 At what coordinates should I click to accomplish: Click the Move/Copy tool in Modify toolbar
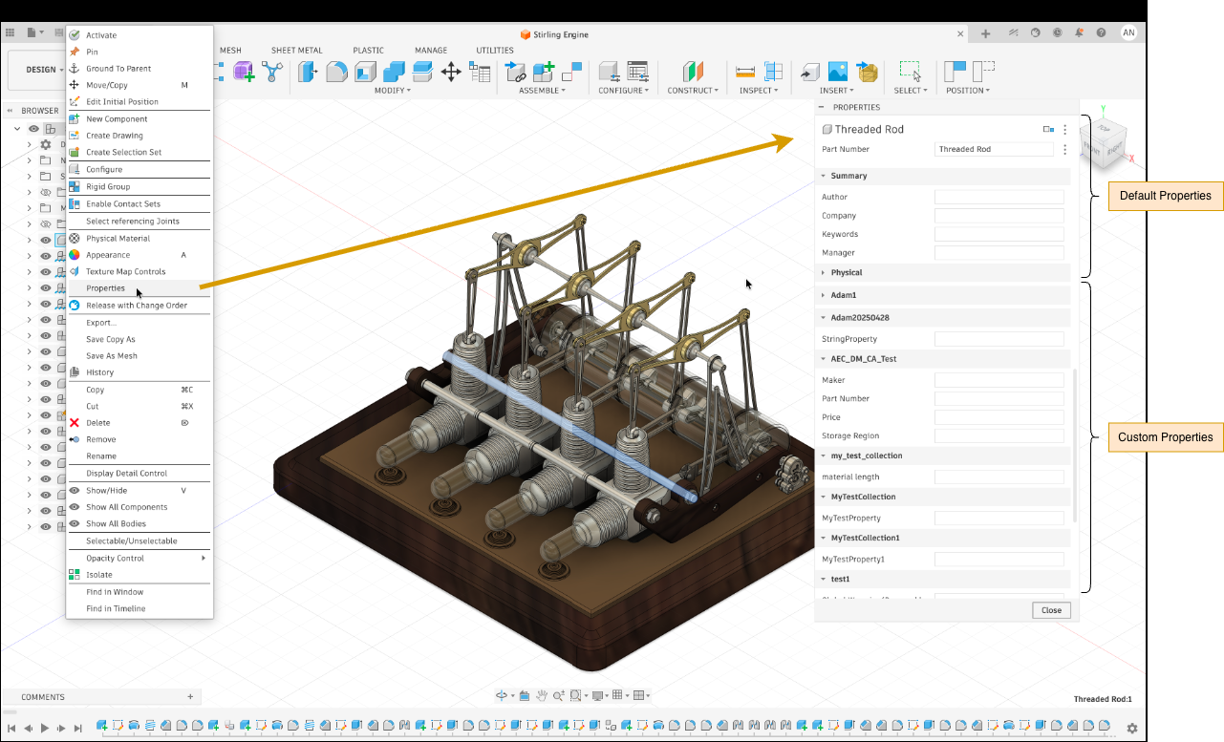click(451, 72)
